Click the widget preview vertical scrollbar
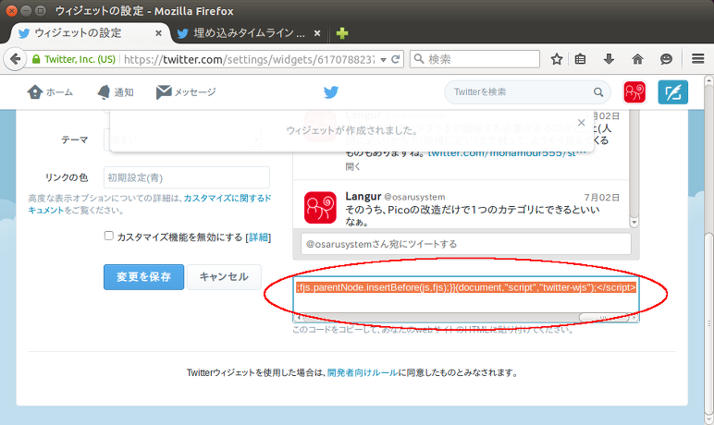 [x=634, y=168]
